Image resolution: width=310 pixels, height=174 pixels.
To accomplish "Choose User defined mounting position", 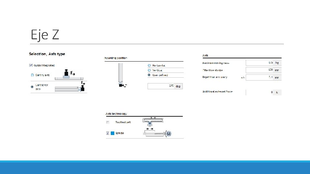I will click(x=149, y=75).
